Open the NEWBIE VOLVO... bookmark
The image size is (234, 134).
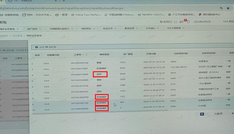click(151, 15)
